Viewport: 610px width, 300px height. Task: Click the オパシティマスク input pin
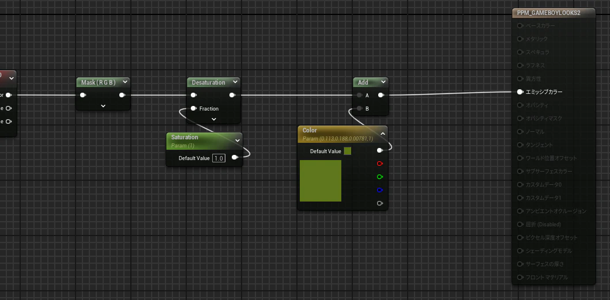(519, 118)
